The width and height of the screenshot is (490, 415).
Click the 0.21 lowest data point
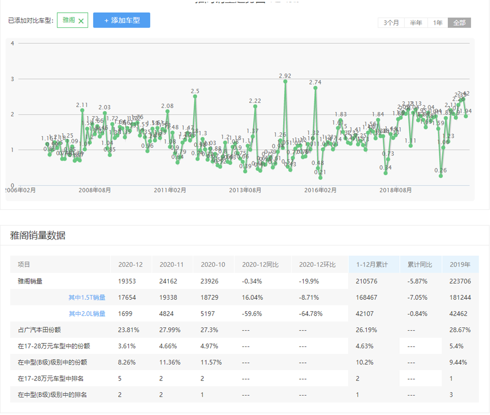(x=320, y=178)
